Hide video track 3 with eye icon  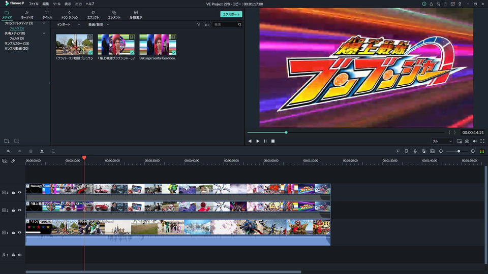[x=20, y=193]
